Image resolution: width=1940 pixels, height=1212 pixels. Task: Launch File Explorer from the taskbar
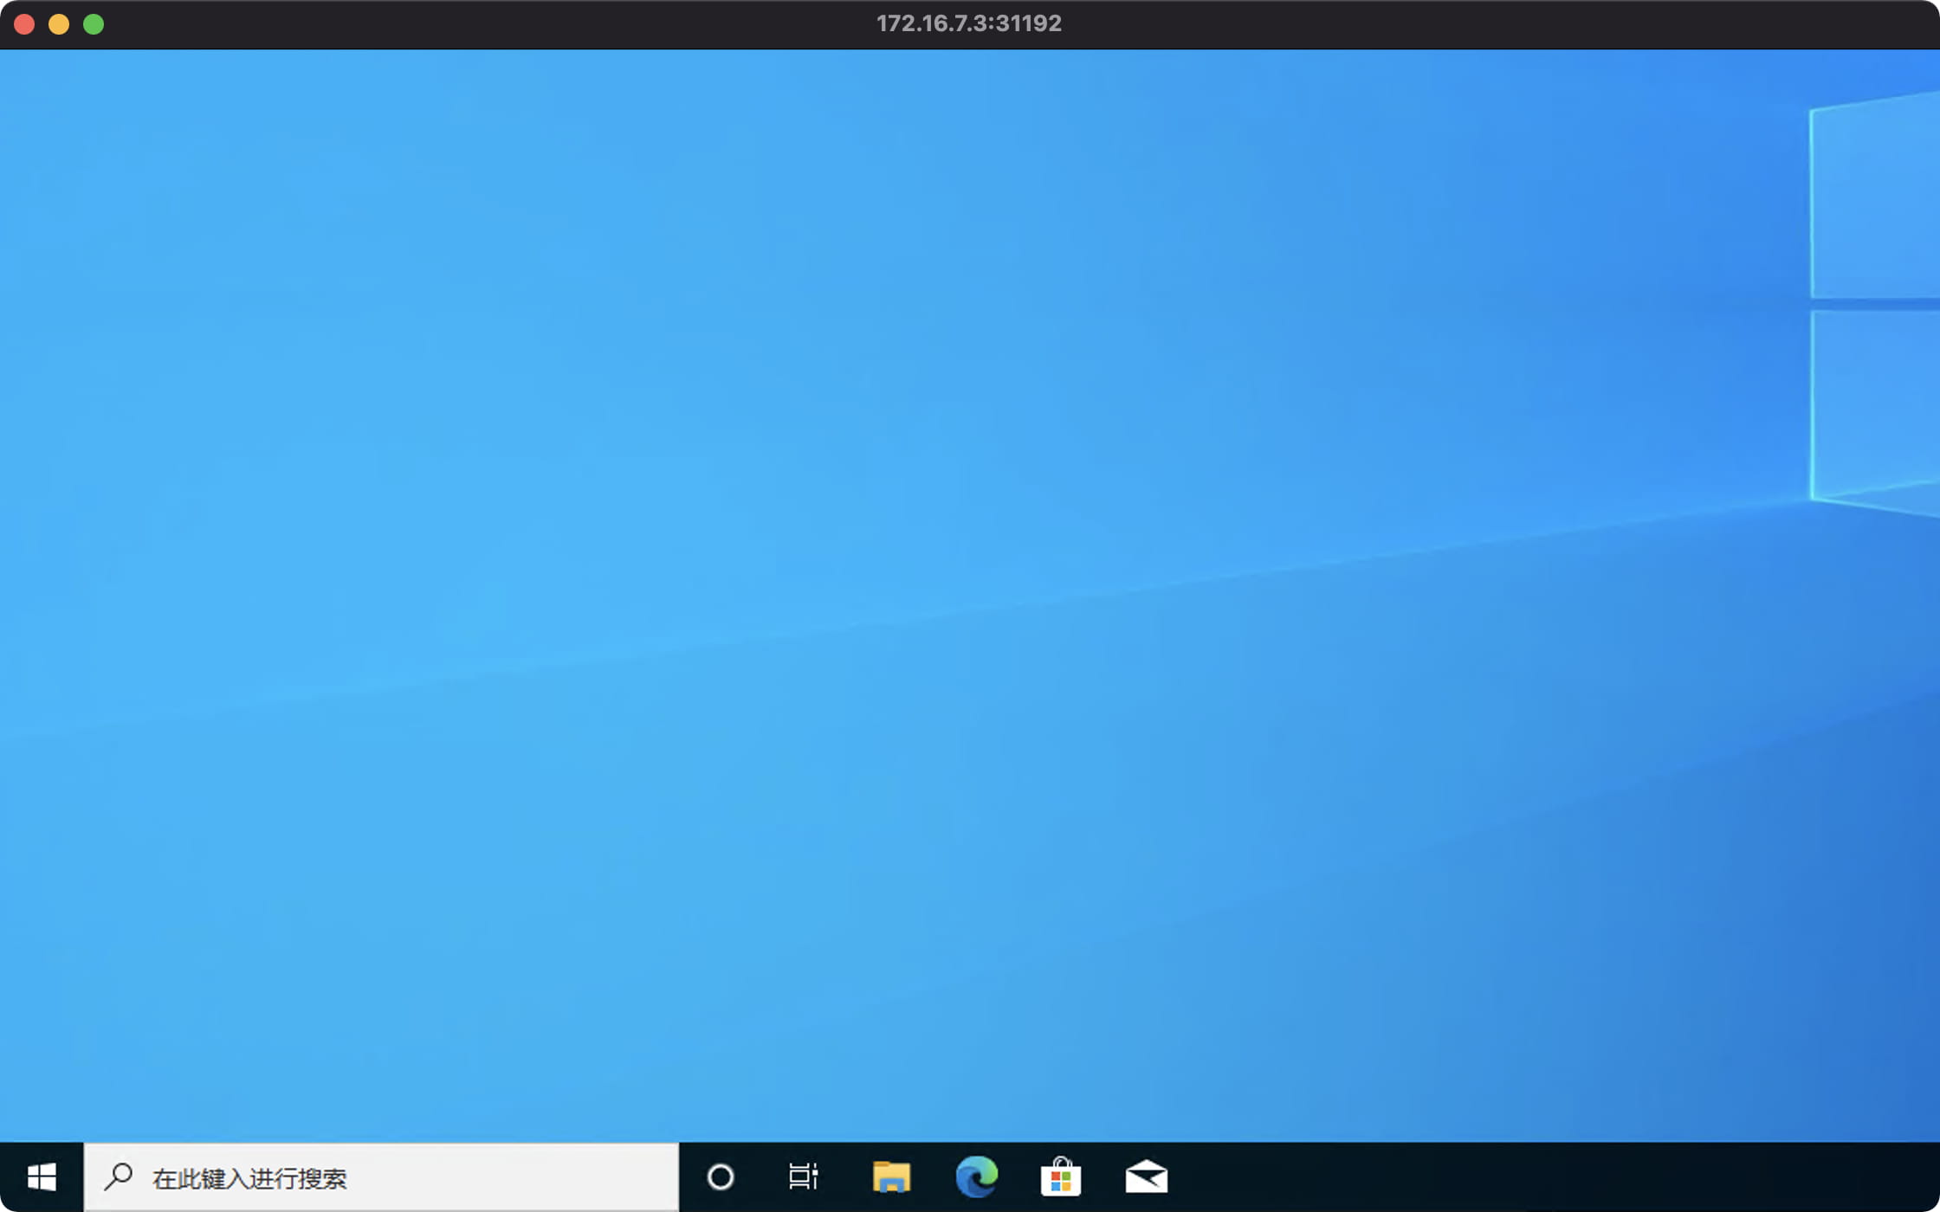(x=890, y=1177)
